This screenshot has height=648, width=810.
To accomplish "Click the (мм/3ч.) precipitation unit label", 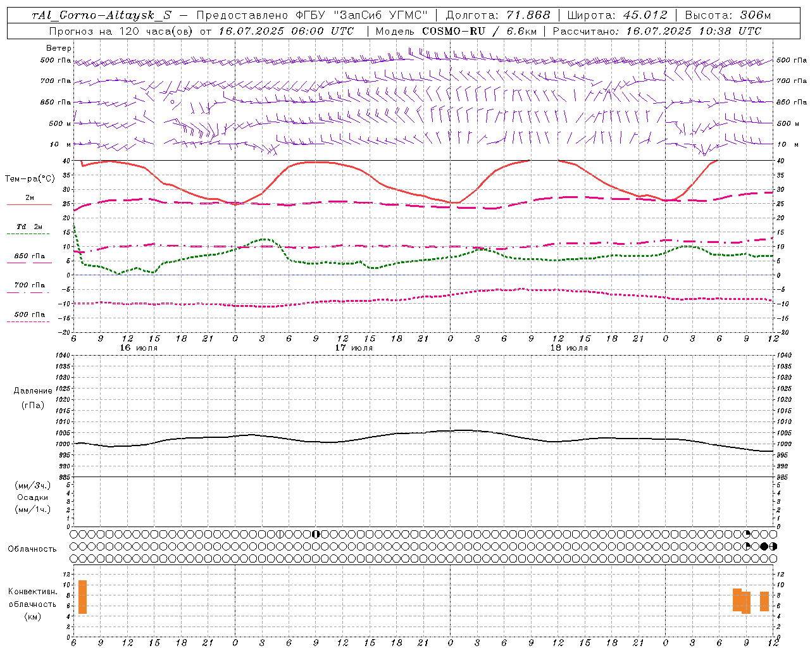I will (33, 485).
